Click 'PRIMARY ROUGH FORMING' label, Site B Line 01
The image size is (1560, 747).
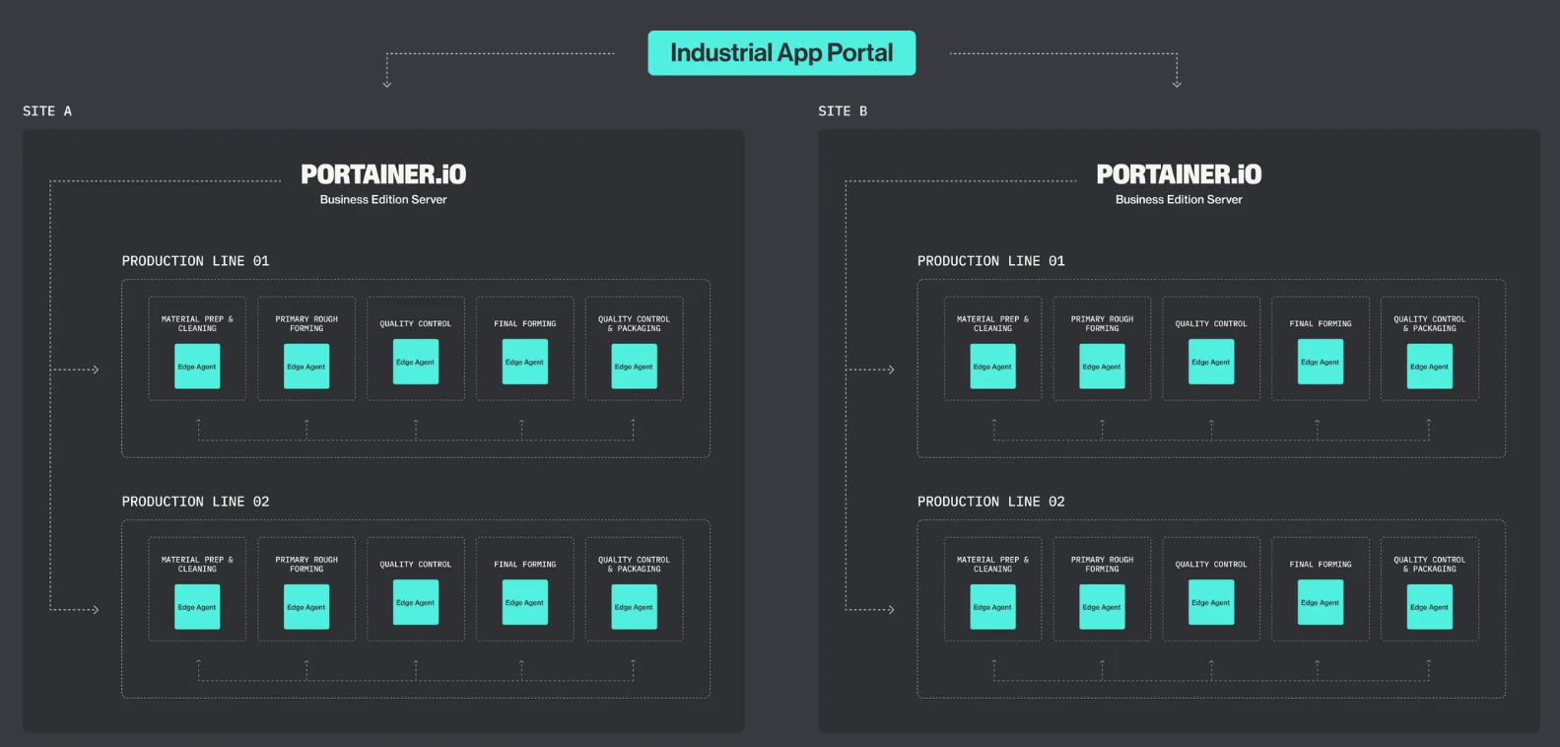tap(1102, 324)
